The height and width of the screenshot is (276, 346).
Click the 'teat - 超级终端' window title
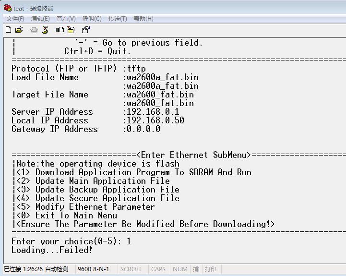33,8
